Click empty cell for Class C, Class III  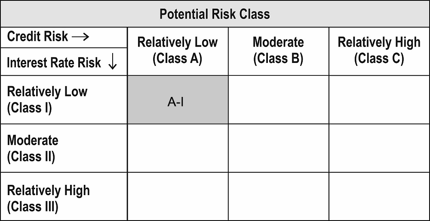click(x=379, y=196)
